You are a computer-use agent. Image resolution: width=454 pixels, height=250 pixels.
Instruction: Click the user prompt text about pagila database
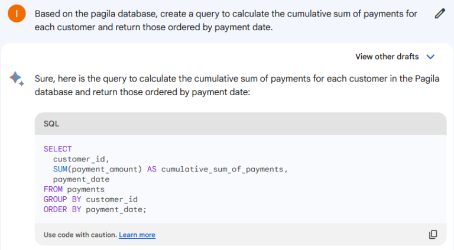point(226,20)
